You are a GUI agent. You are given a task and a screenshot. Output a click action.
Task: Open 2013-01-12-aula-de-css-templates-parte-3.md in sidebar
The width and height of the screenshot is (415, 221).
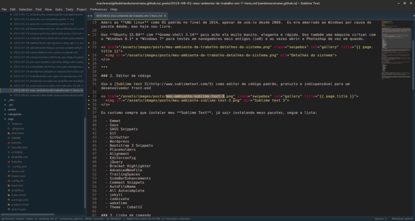[x=44, y=19]
